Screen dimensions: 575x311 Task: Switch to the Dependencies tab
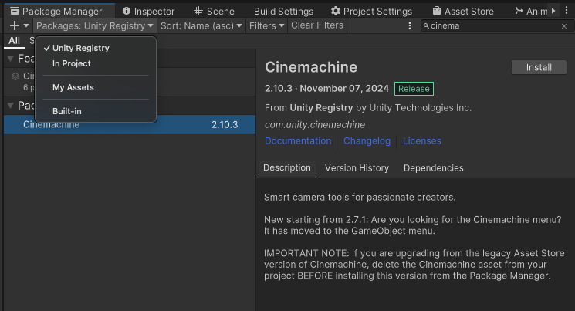(434, 168)
